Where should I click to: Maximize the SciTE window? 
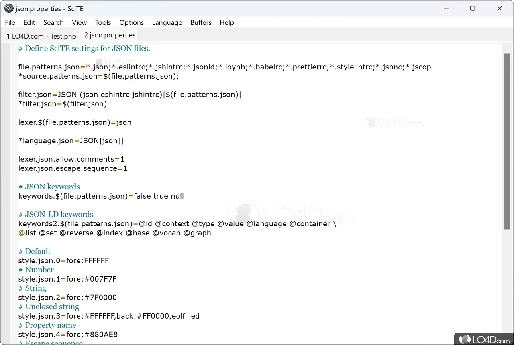pos(473,8)
